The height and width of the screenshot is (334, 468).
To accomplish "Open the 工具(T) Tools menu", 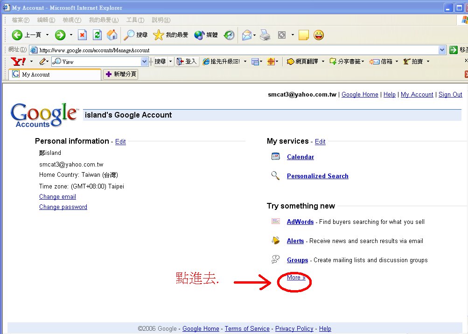I will (135, 20).
